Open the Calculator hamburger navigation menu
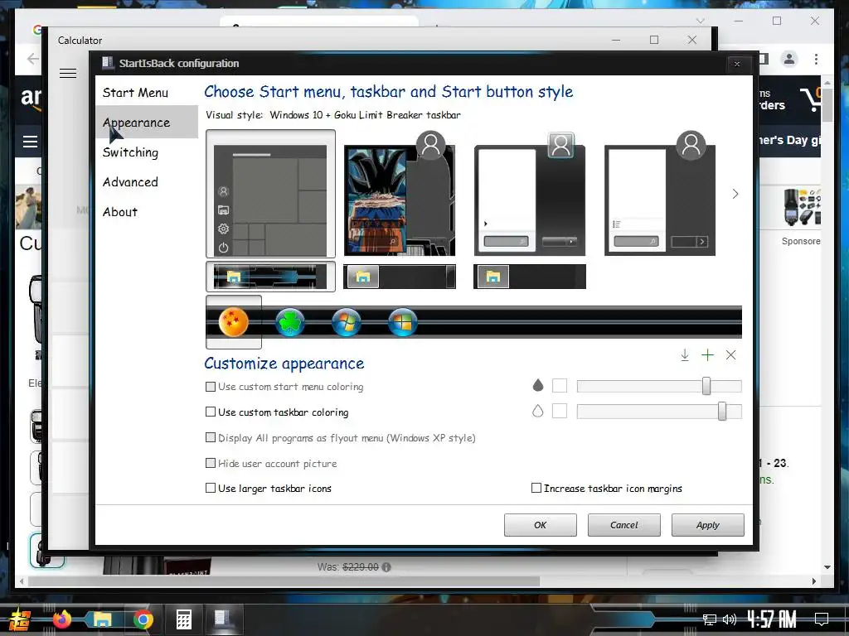 (x=68, y=73)
